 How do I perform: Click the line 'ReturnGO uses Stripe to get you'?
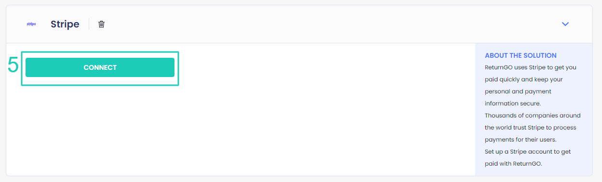click(x=531, y=67)
